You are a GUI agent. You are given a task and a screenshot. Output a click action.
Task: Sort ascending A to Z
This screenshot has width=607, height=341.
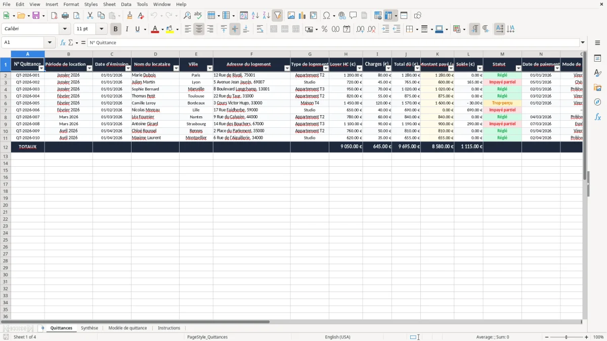point(255,16)
